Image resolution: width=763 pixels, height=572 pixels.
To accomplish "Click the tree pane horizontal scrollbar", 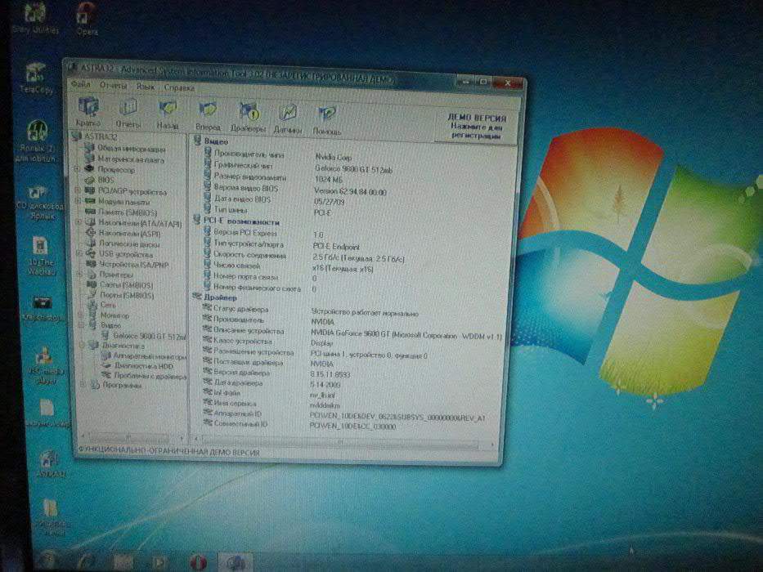I will pyautogui.click(x=132, y=437).
